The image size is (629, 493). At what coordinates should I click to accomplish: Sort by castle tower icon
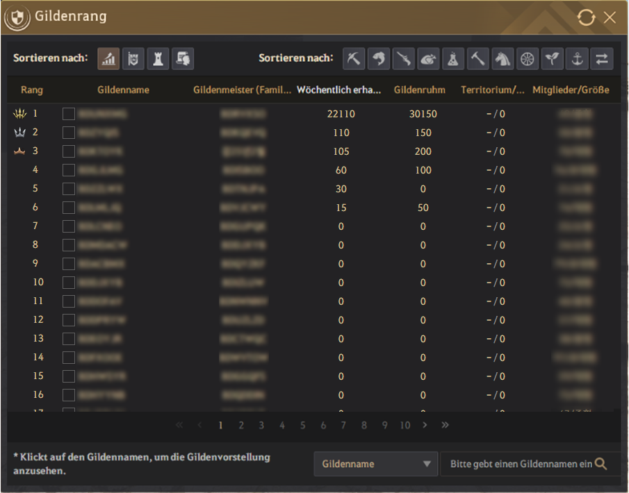coord(158,59)
